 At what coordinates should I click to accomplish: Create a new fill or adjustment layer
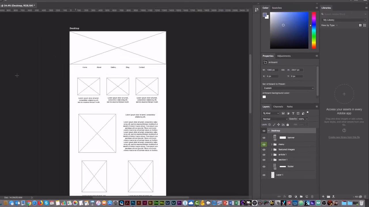tap(295, 197)
